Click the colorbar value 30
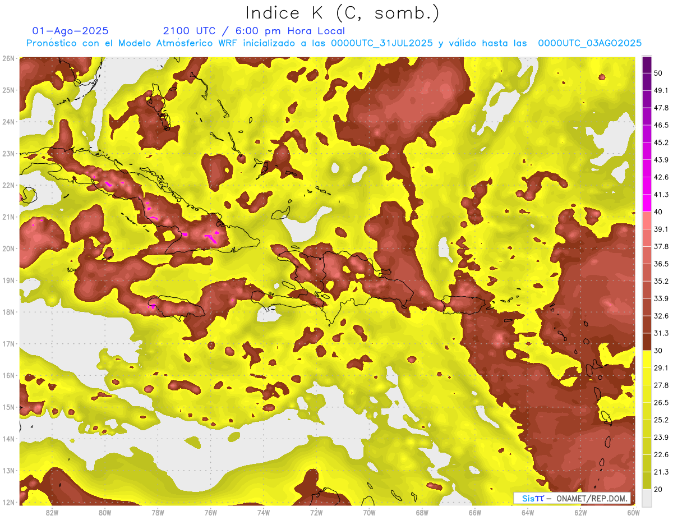The height and width of the screenshot is (520, 673). 658,351
